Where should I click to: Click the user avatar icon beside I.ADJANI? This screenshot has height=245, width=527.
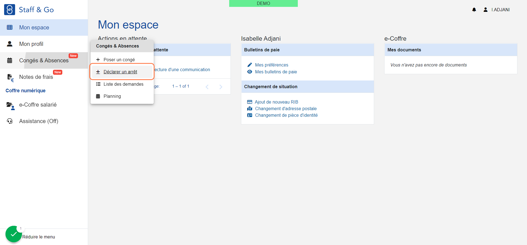pyautogui.click(x=486, y=10)
